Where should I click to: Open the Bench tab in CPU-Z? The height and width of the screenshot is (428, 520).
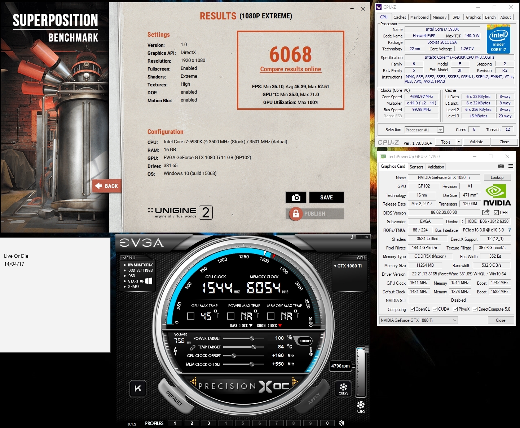[490, 17]
